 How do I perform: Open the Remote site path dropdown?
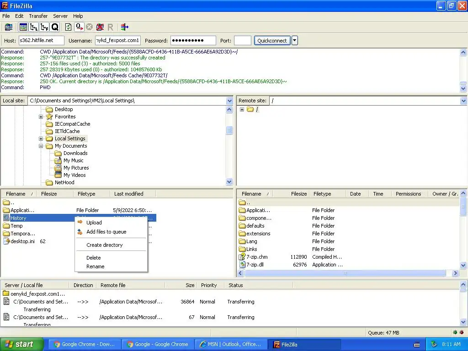click(x=463, y=101)
